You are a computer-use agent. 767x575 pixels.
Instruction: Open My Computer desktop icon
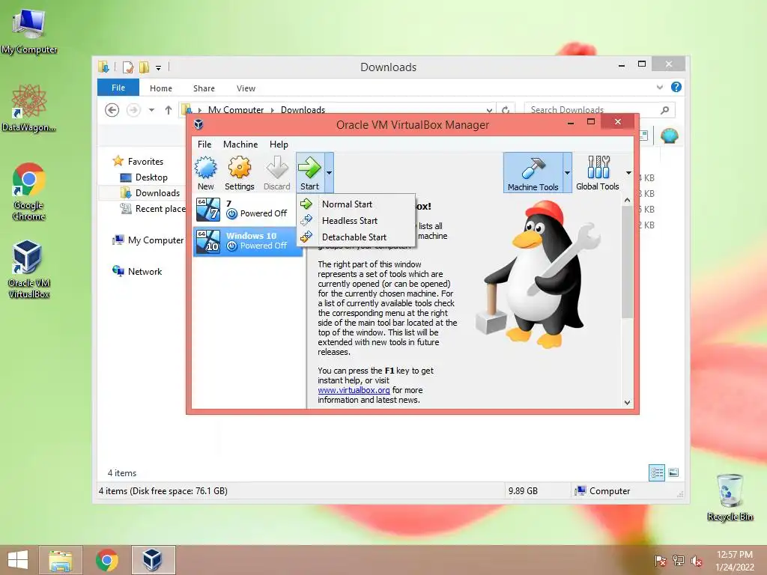coord(29,31)
